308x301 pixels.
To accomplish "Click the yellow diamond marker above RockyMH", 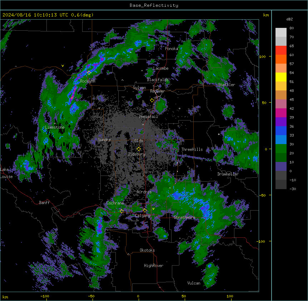I will coord(89,73).
